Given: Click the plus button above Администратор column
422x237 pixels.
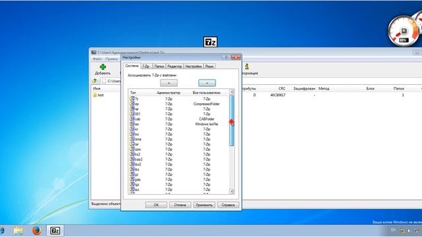Looking at the screenshot, I should point(169,83).
